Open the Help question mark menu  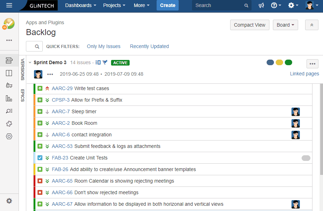(x=276, y=5)
